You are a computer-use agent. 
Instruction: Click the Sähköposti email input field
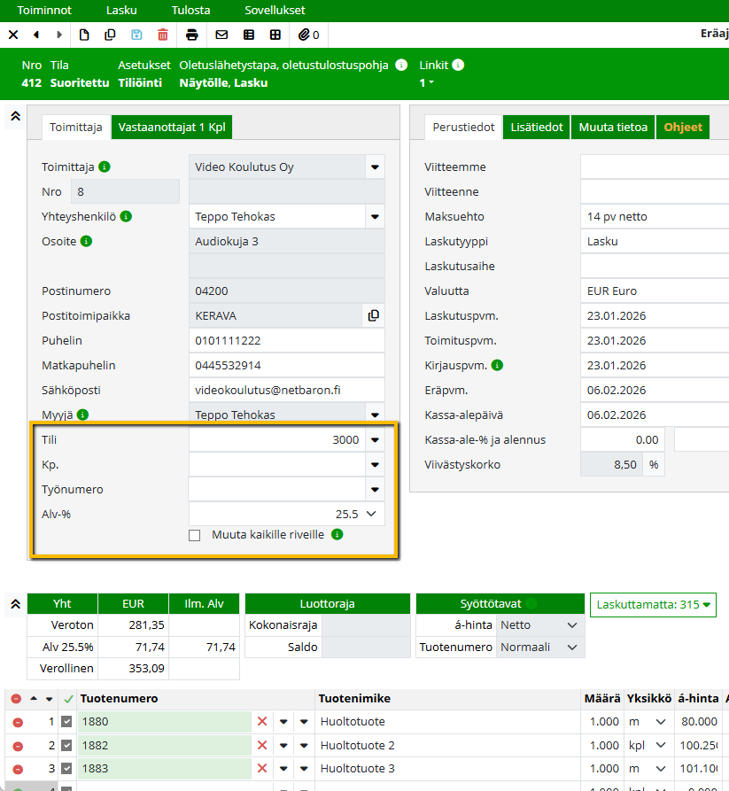(x=287, y=391)
